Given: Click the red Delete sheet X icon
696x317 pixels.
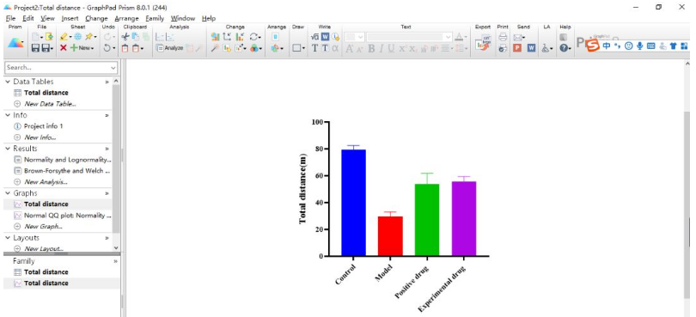Looking at the screenshot, I should click(64, 47).
